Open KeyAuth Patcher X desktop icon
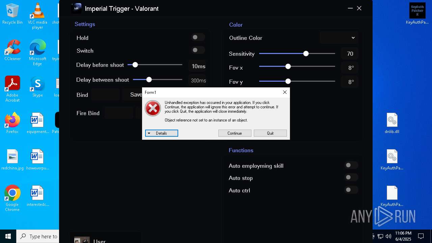The width and height of the screenshot is (432, 243). 417,14
